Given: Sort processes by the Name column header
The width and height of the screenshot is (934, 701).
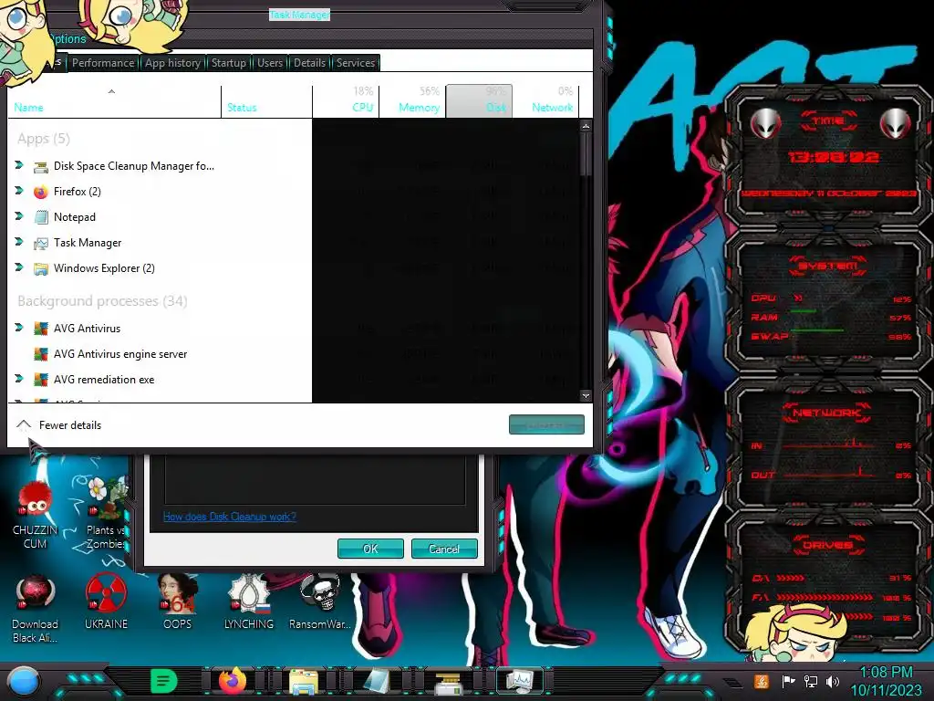Looking at the screenshot, I should point(114,100).
